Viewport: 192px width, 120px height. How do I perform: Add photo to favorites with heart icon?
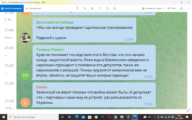pos(100,8)
